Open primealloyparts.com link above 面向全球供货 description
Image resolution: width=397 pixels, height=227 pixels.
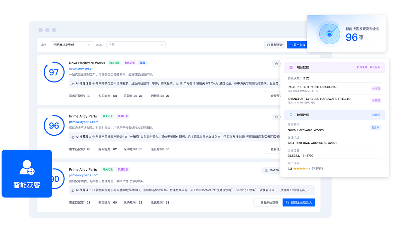click(84, 175)
